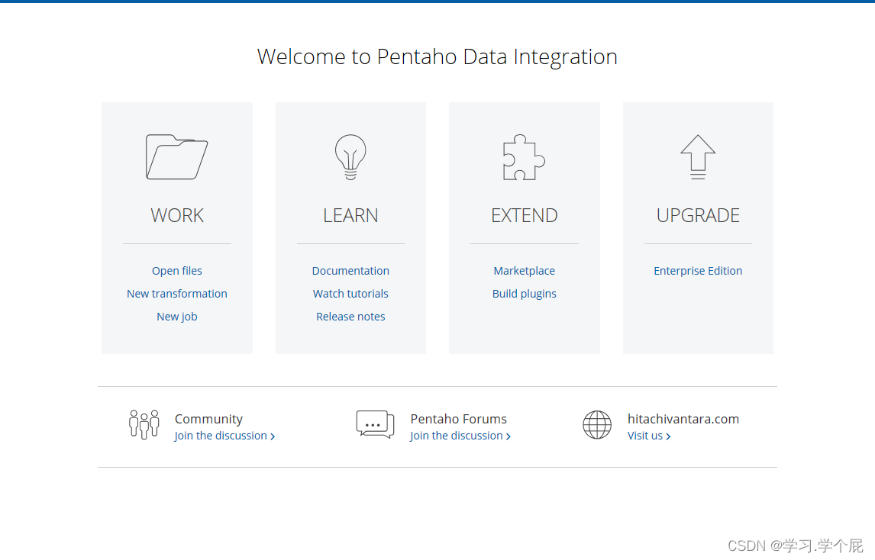Click the Community people icon
The image size is (875, 560).
coord(144,424)
